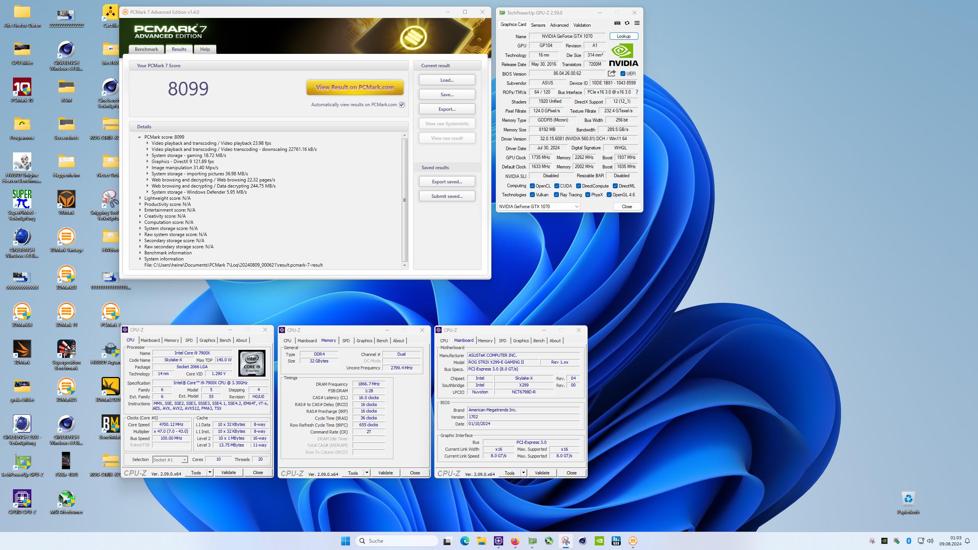Open the 3DMark Vantage desktop icon
Image resolution: width=978 pixels, height=550 pixels.
[x=66, y=240]
